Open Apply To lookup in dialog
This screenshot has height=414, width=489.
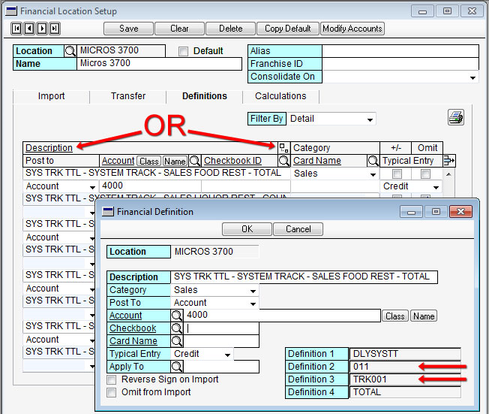point(177,367)
